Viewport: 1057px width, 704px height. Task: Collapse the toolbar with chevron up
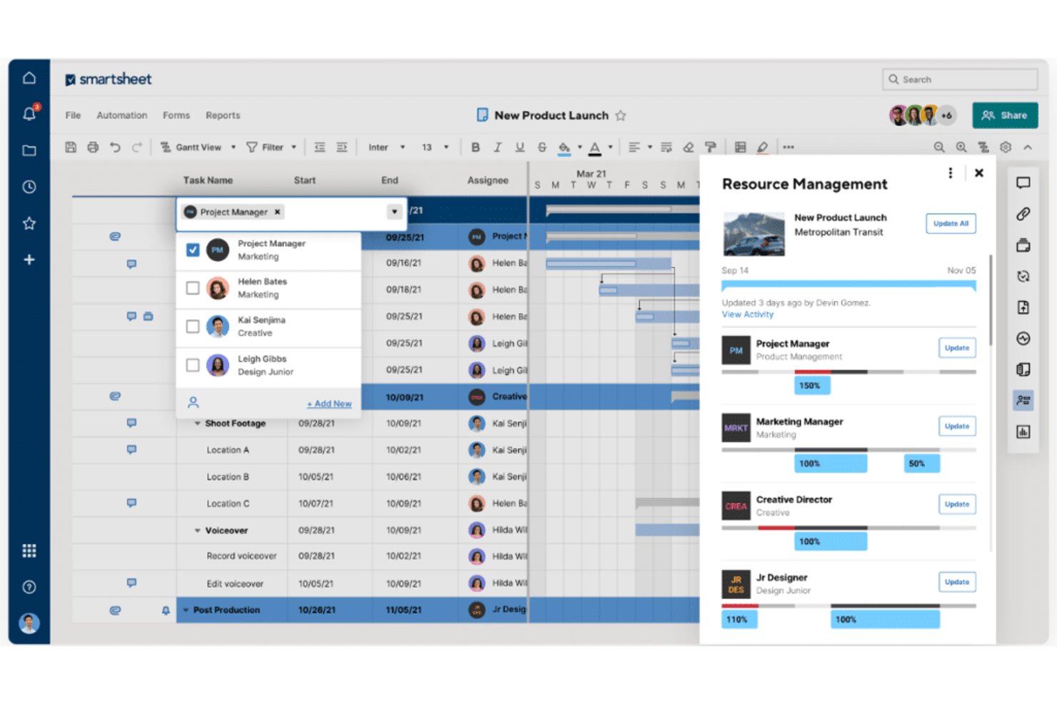(1028, 147)
